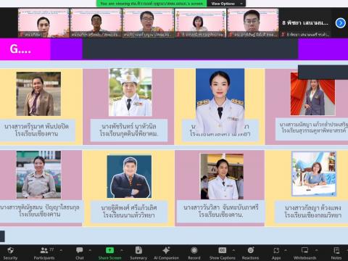Click the photo of the officer wearing white cap
The image size is (348, 261).
130,92
